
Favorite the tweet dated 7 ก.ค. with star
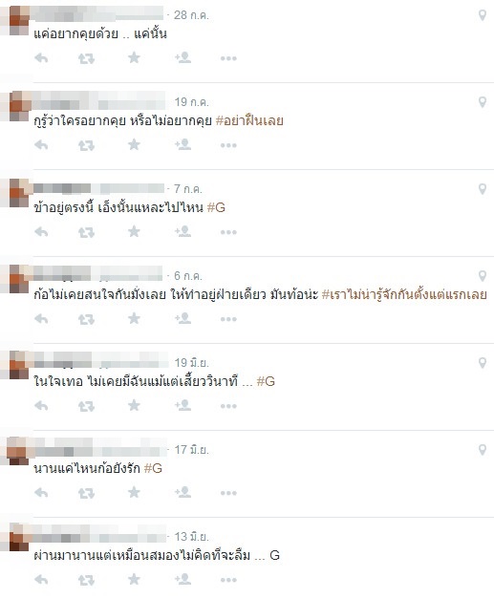click(x=134, y=231)
